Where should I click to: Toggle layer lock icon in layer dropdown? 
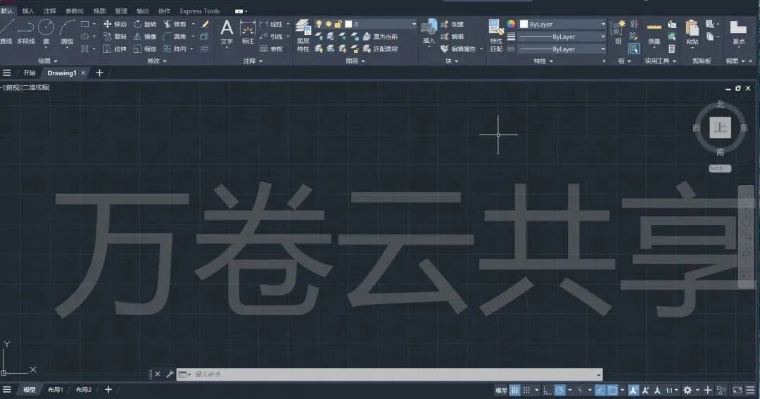coord(338,24)
